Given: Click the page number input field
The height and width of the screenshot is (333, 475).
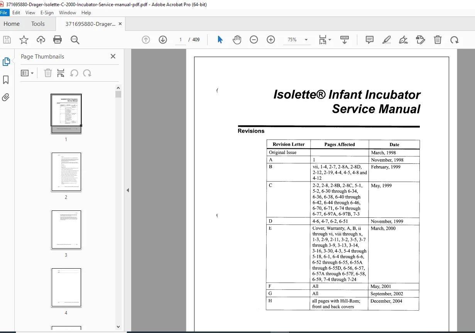Looking at the screenshot, I should (180, 40).
